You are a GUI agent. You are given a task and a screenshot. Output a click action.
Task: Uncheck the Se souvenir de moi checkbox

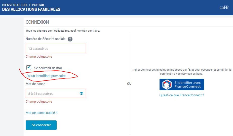point(29,68)
